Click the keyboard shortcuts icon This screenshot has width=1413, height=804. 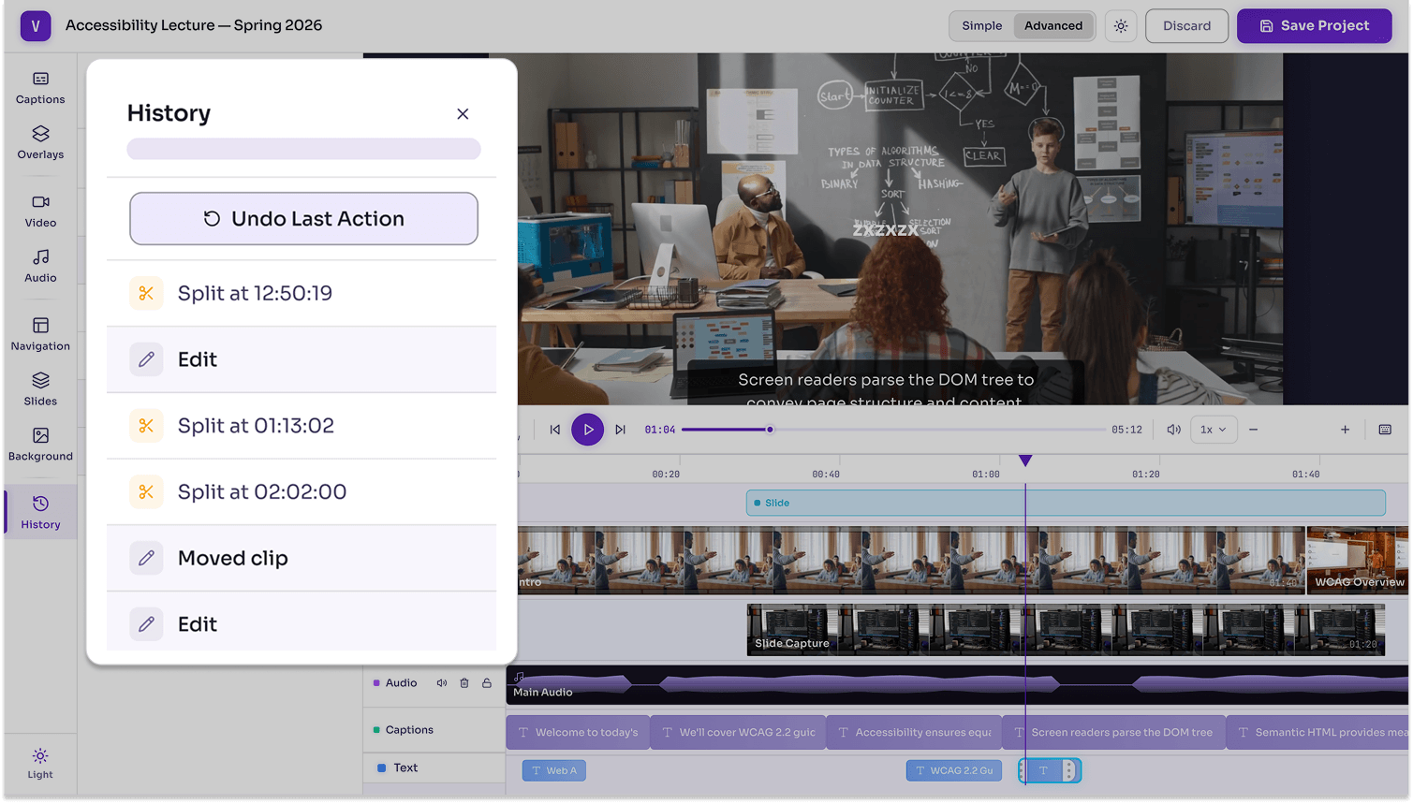pyautogui.click(x=1385, y=430)
